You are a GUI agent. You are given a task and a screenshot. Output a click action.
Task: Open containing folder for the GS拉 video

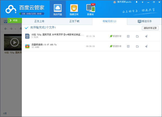[x=137, y=36]
